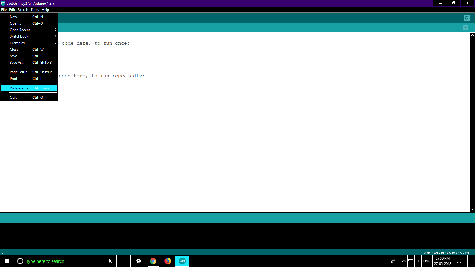This screenshot has width=475, height=267.
Task: Open the Serial Monitor icon
Action: pos(467,18)
